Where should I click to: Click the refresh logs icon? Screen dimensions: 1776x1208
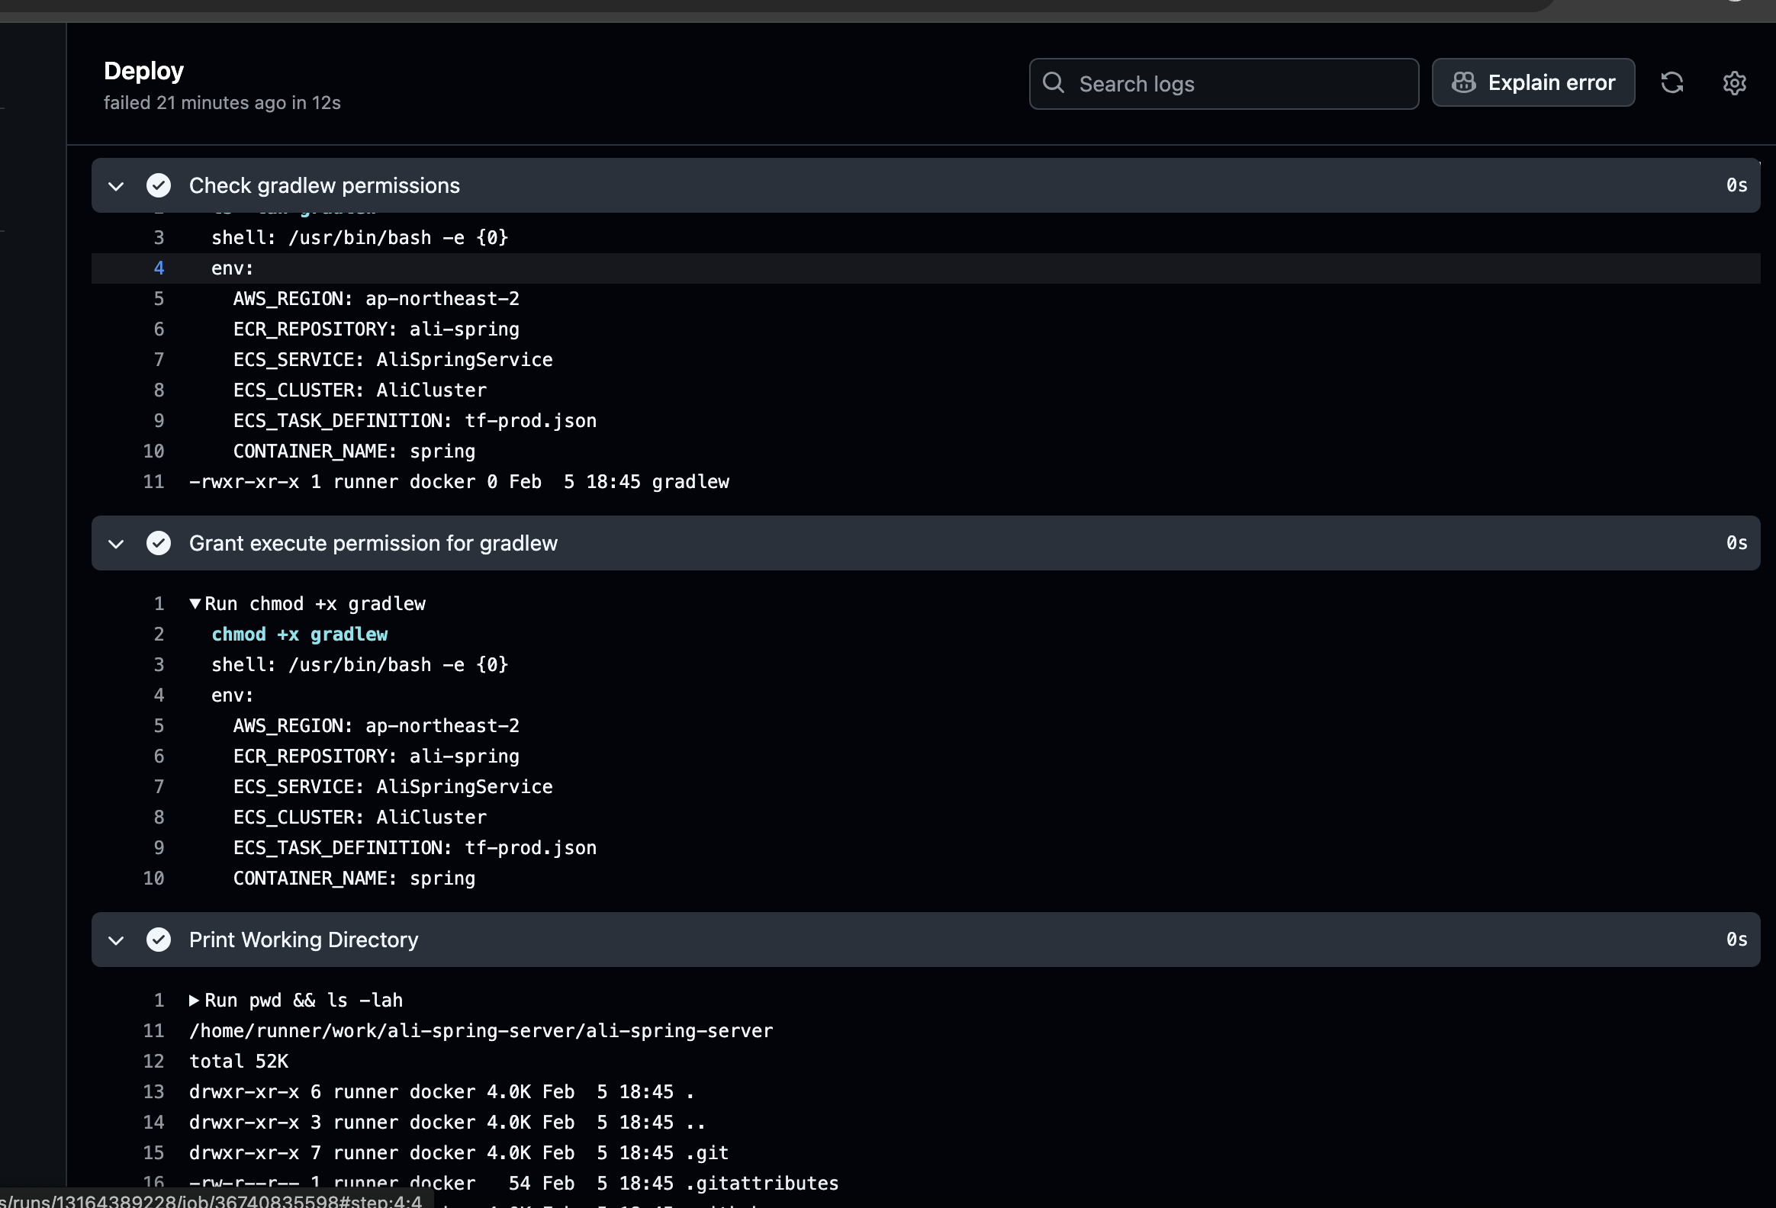(1671, 82)
